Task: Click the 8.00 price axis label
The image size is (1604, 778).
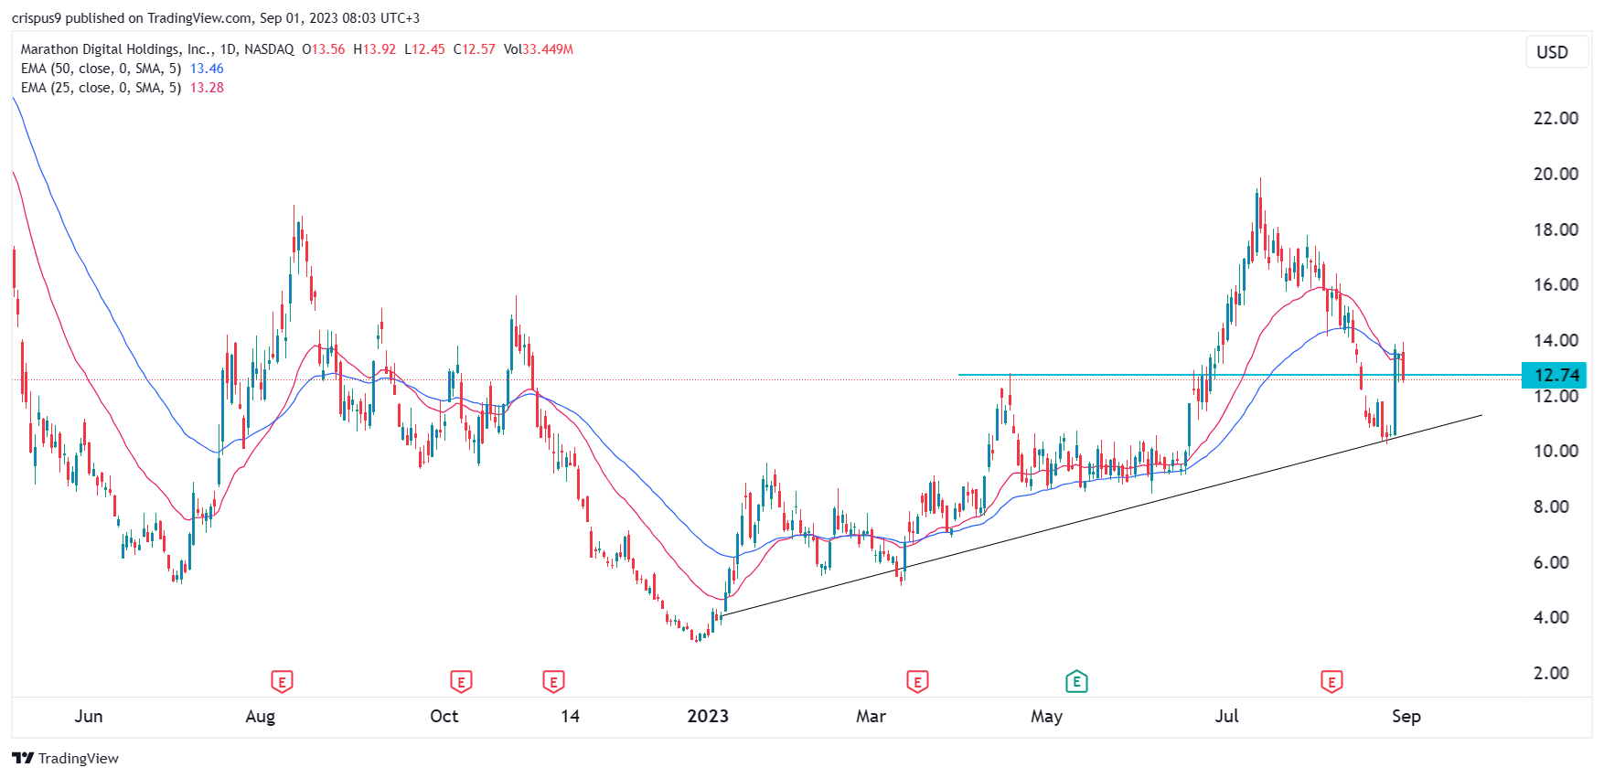Action: click(1551, 506)
